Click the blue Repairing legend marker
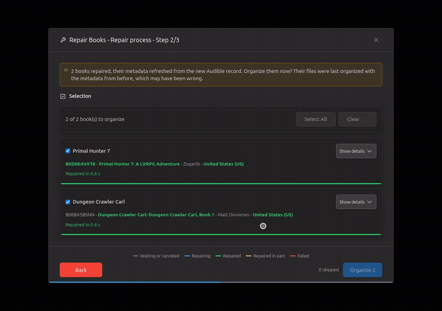This screenshot has height=311, width=442. point(187,256)
